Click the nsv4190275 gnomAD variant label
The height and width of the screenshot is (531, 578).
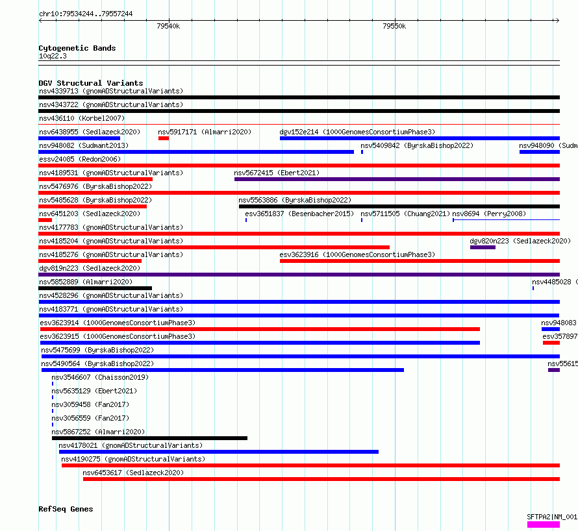pos(133,459)
